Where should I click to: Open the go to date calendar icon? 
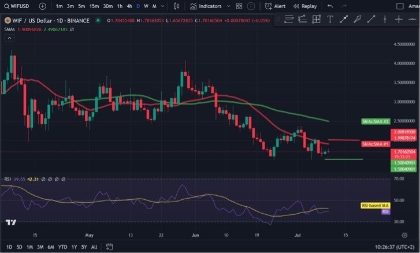(x=110, y=247)
